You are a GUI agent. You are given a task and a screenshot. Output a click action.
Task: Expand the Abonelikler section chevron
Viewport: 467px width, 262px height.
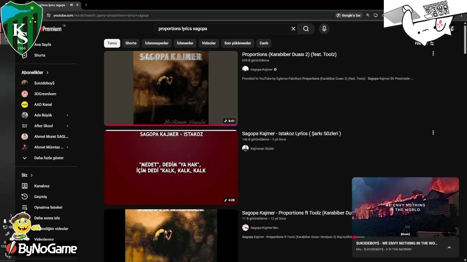click(x=47, y=72)
